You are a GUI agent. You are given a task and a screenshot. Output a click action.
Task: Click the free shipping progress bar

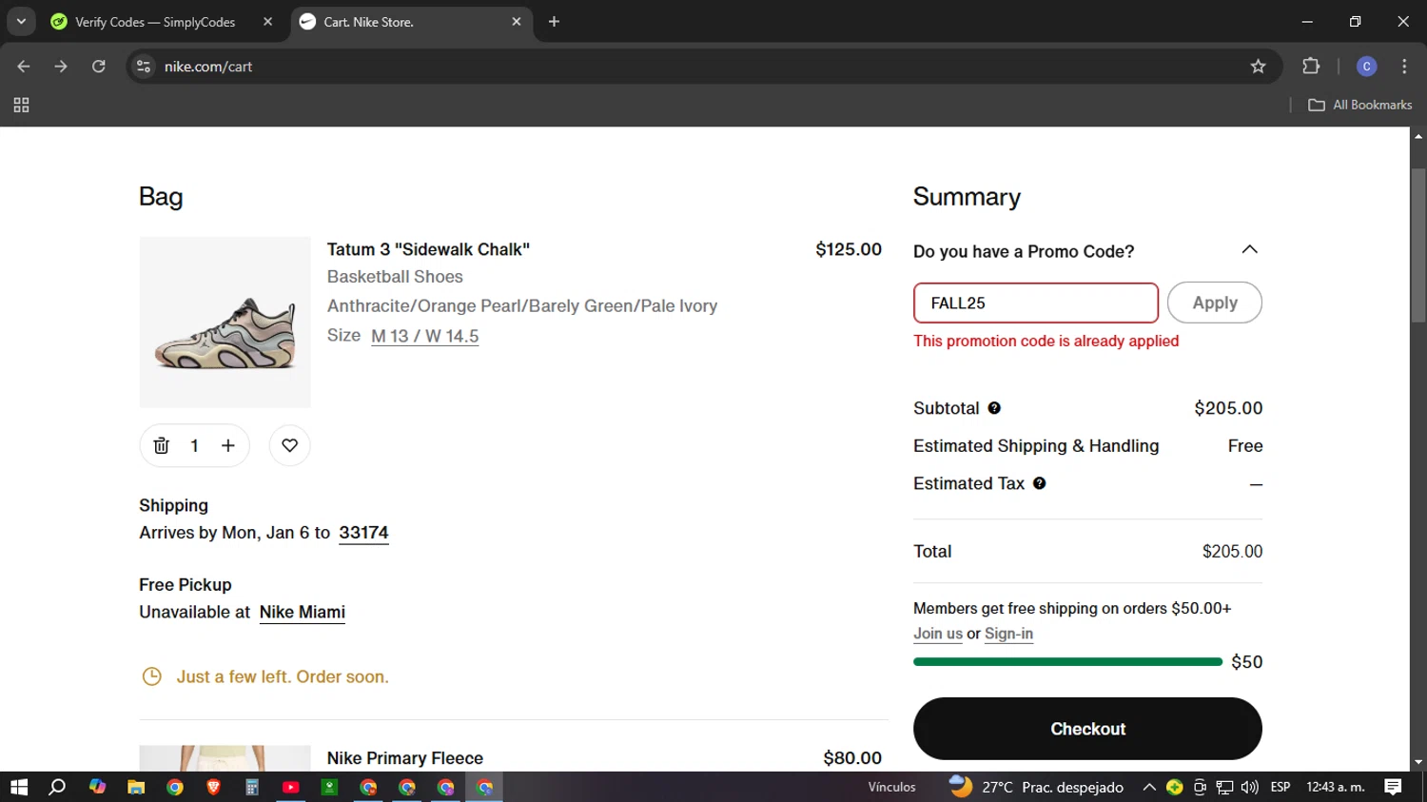tap(1067, 661)
